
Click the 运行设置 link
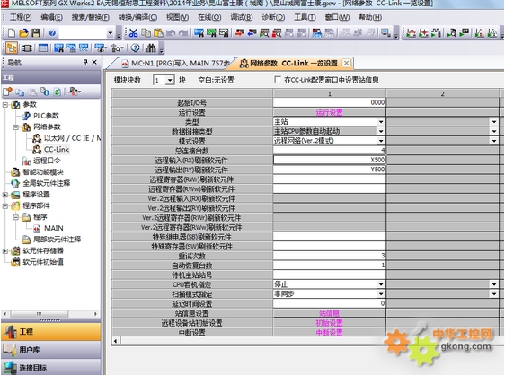329,112
